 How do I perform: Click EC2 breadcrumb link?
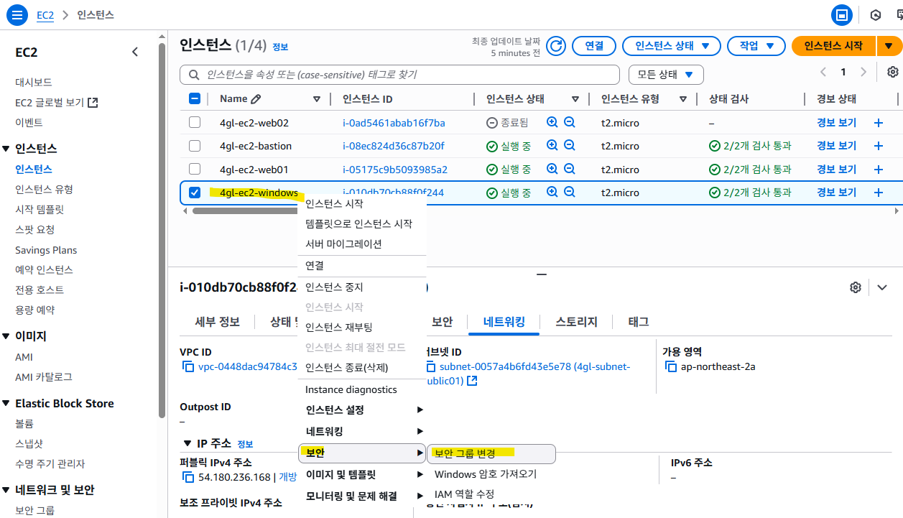[x=45, y=15]
